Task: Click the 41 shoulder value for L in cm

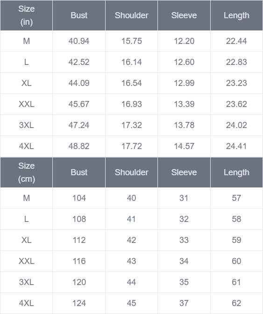Action: tap(132, 219)
